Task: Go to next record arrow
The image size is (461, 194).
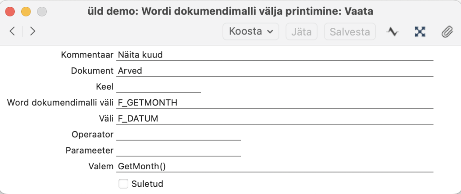Action: pyautogui.click(x=32, y=31)
